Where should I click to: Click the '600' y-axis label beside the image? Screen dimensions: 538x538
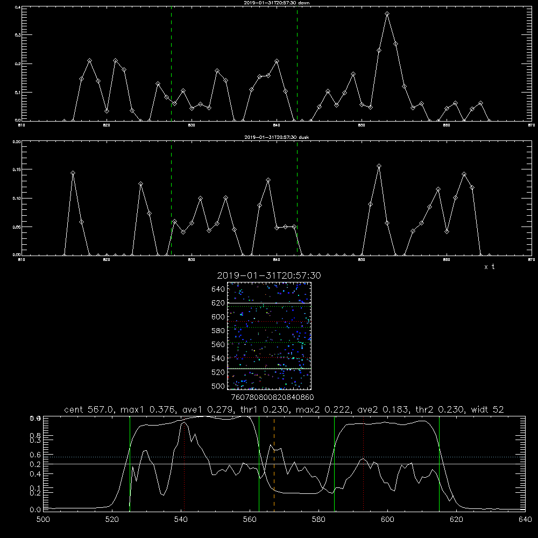(218, 317)
